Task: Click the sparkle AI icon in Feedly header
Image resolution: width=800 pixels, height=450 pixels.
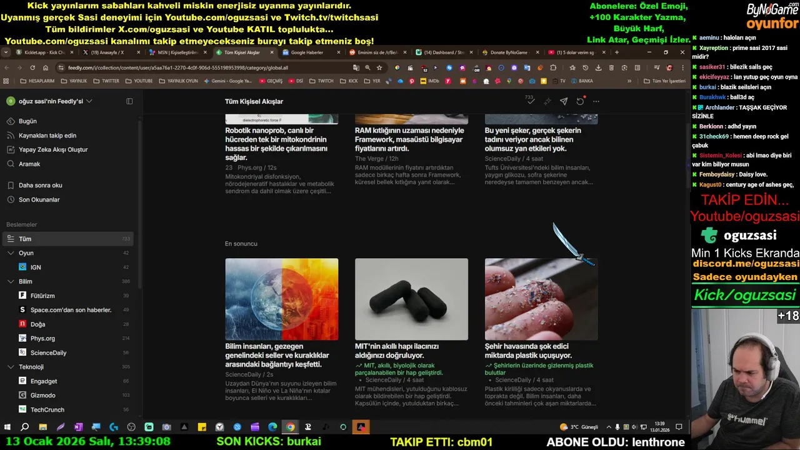Action: pyautogui.click(x=547, y=101)
